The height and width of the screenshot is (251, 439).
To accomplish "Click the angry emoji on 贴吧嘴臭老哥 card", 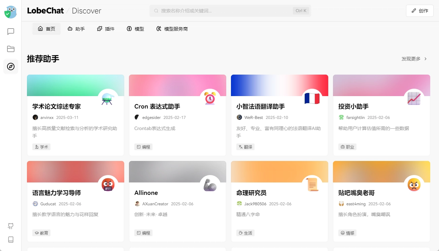I will tap(414, 185).
